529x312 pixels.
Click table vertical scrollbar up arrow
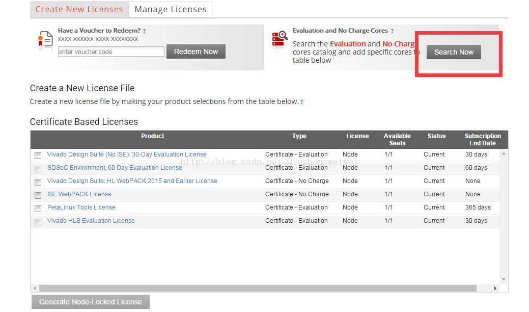(x=504, y=153)
